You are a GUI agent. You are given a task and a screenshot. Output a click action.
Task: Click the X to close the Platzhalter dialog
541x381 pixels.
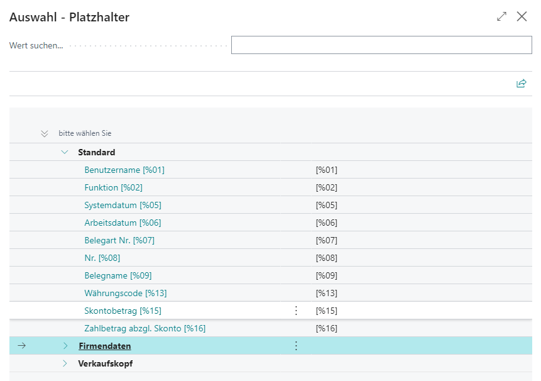pos(522,17)
